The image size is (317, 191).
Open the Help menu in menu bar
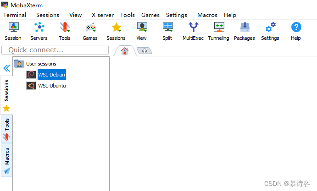[230, 15]
